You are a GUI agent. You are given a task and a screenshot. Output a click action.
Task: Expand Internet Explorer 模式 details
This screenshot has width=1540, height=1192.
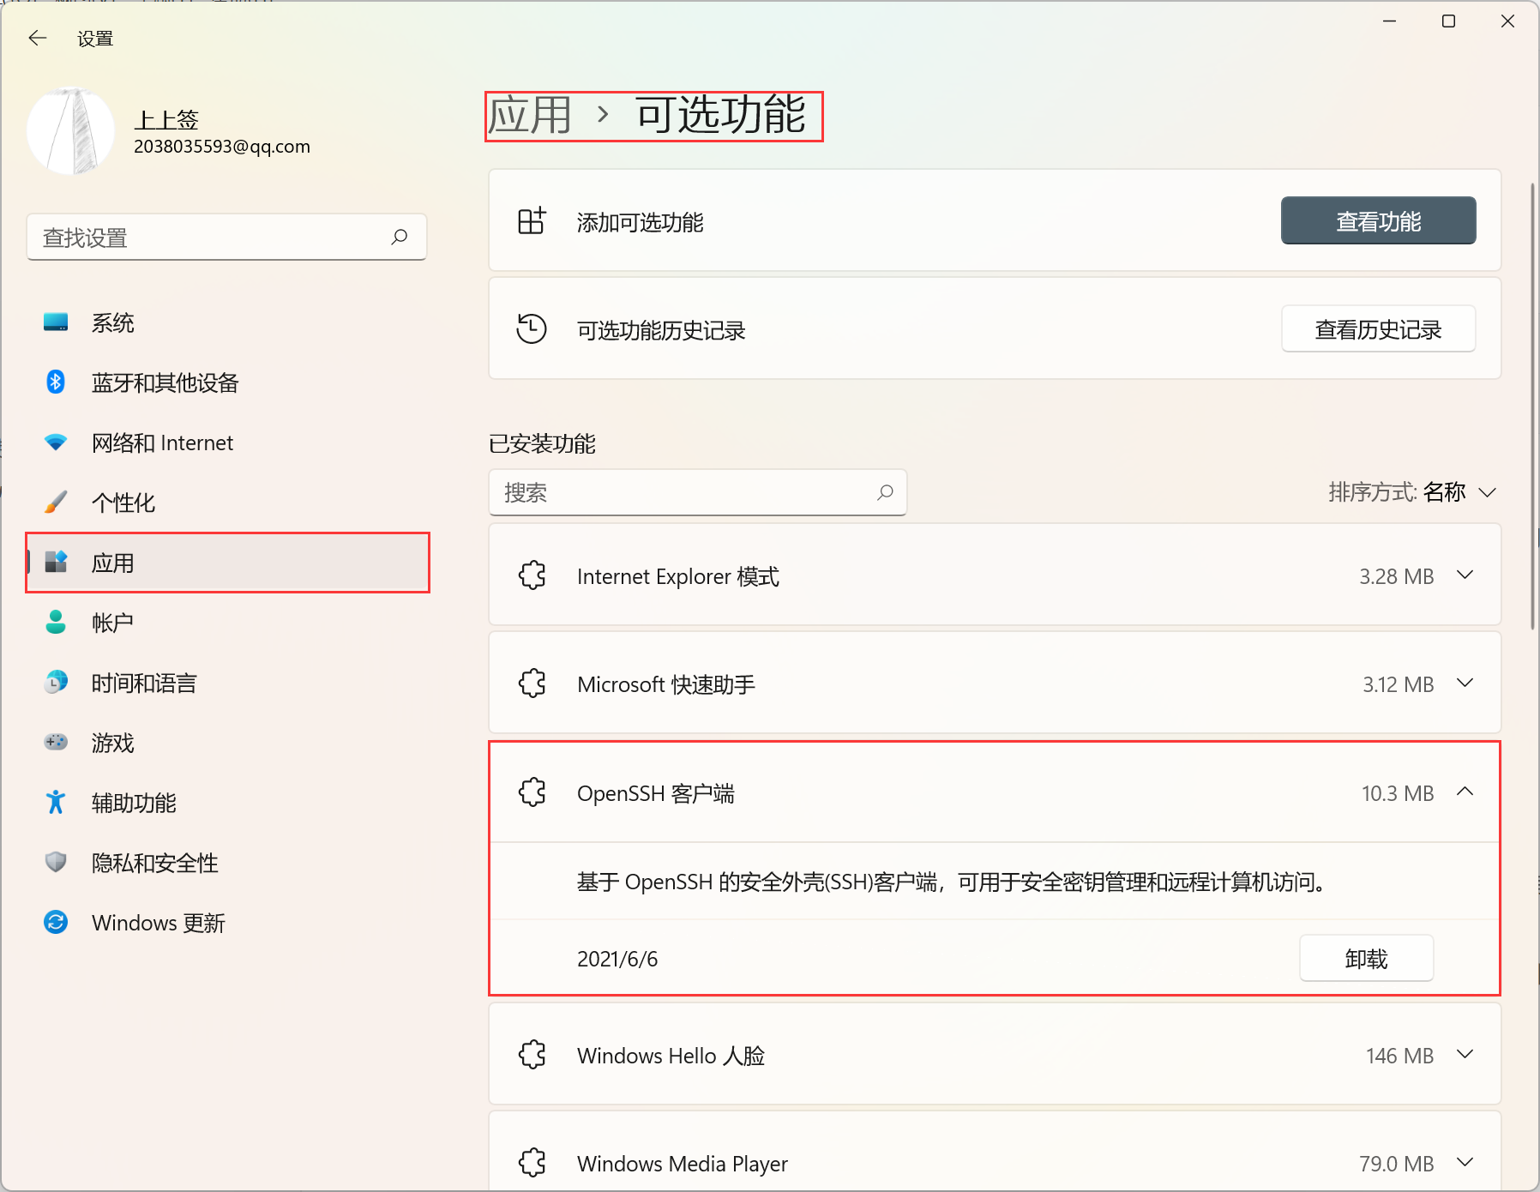[x=1465, y=575]
